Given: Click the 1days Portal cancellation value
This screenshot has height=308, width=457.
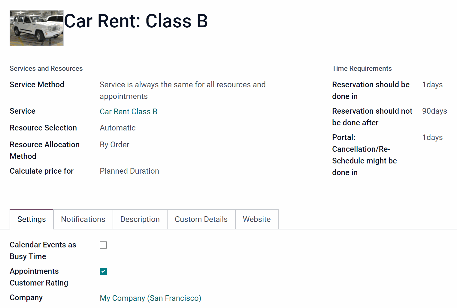Looking at the screenshot, I should click(x=432, y=137).
